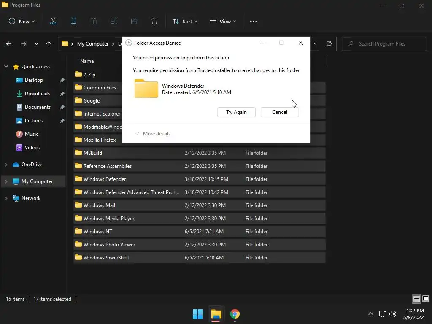The image size is (432, 324).
Task: Click File Explorer icon on taskbar
Action: click(x=216, y=314)
